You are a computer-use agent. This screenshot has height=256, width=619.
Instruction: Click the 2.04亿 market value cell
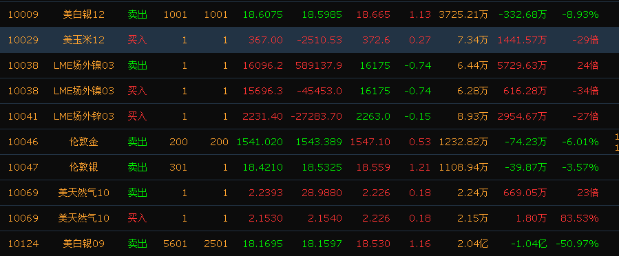point(473,244)
